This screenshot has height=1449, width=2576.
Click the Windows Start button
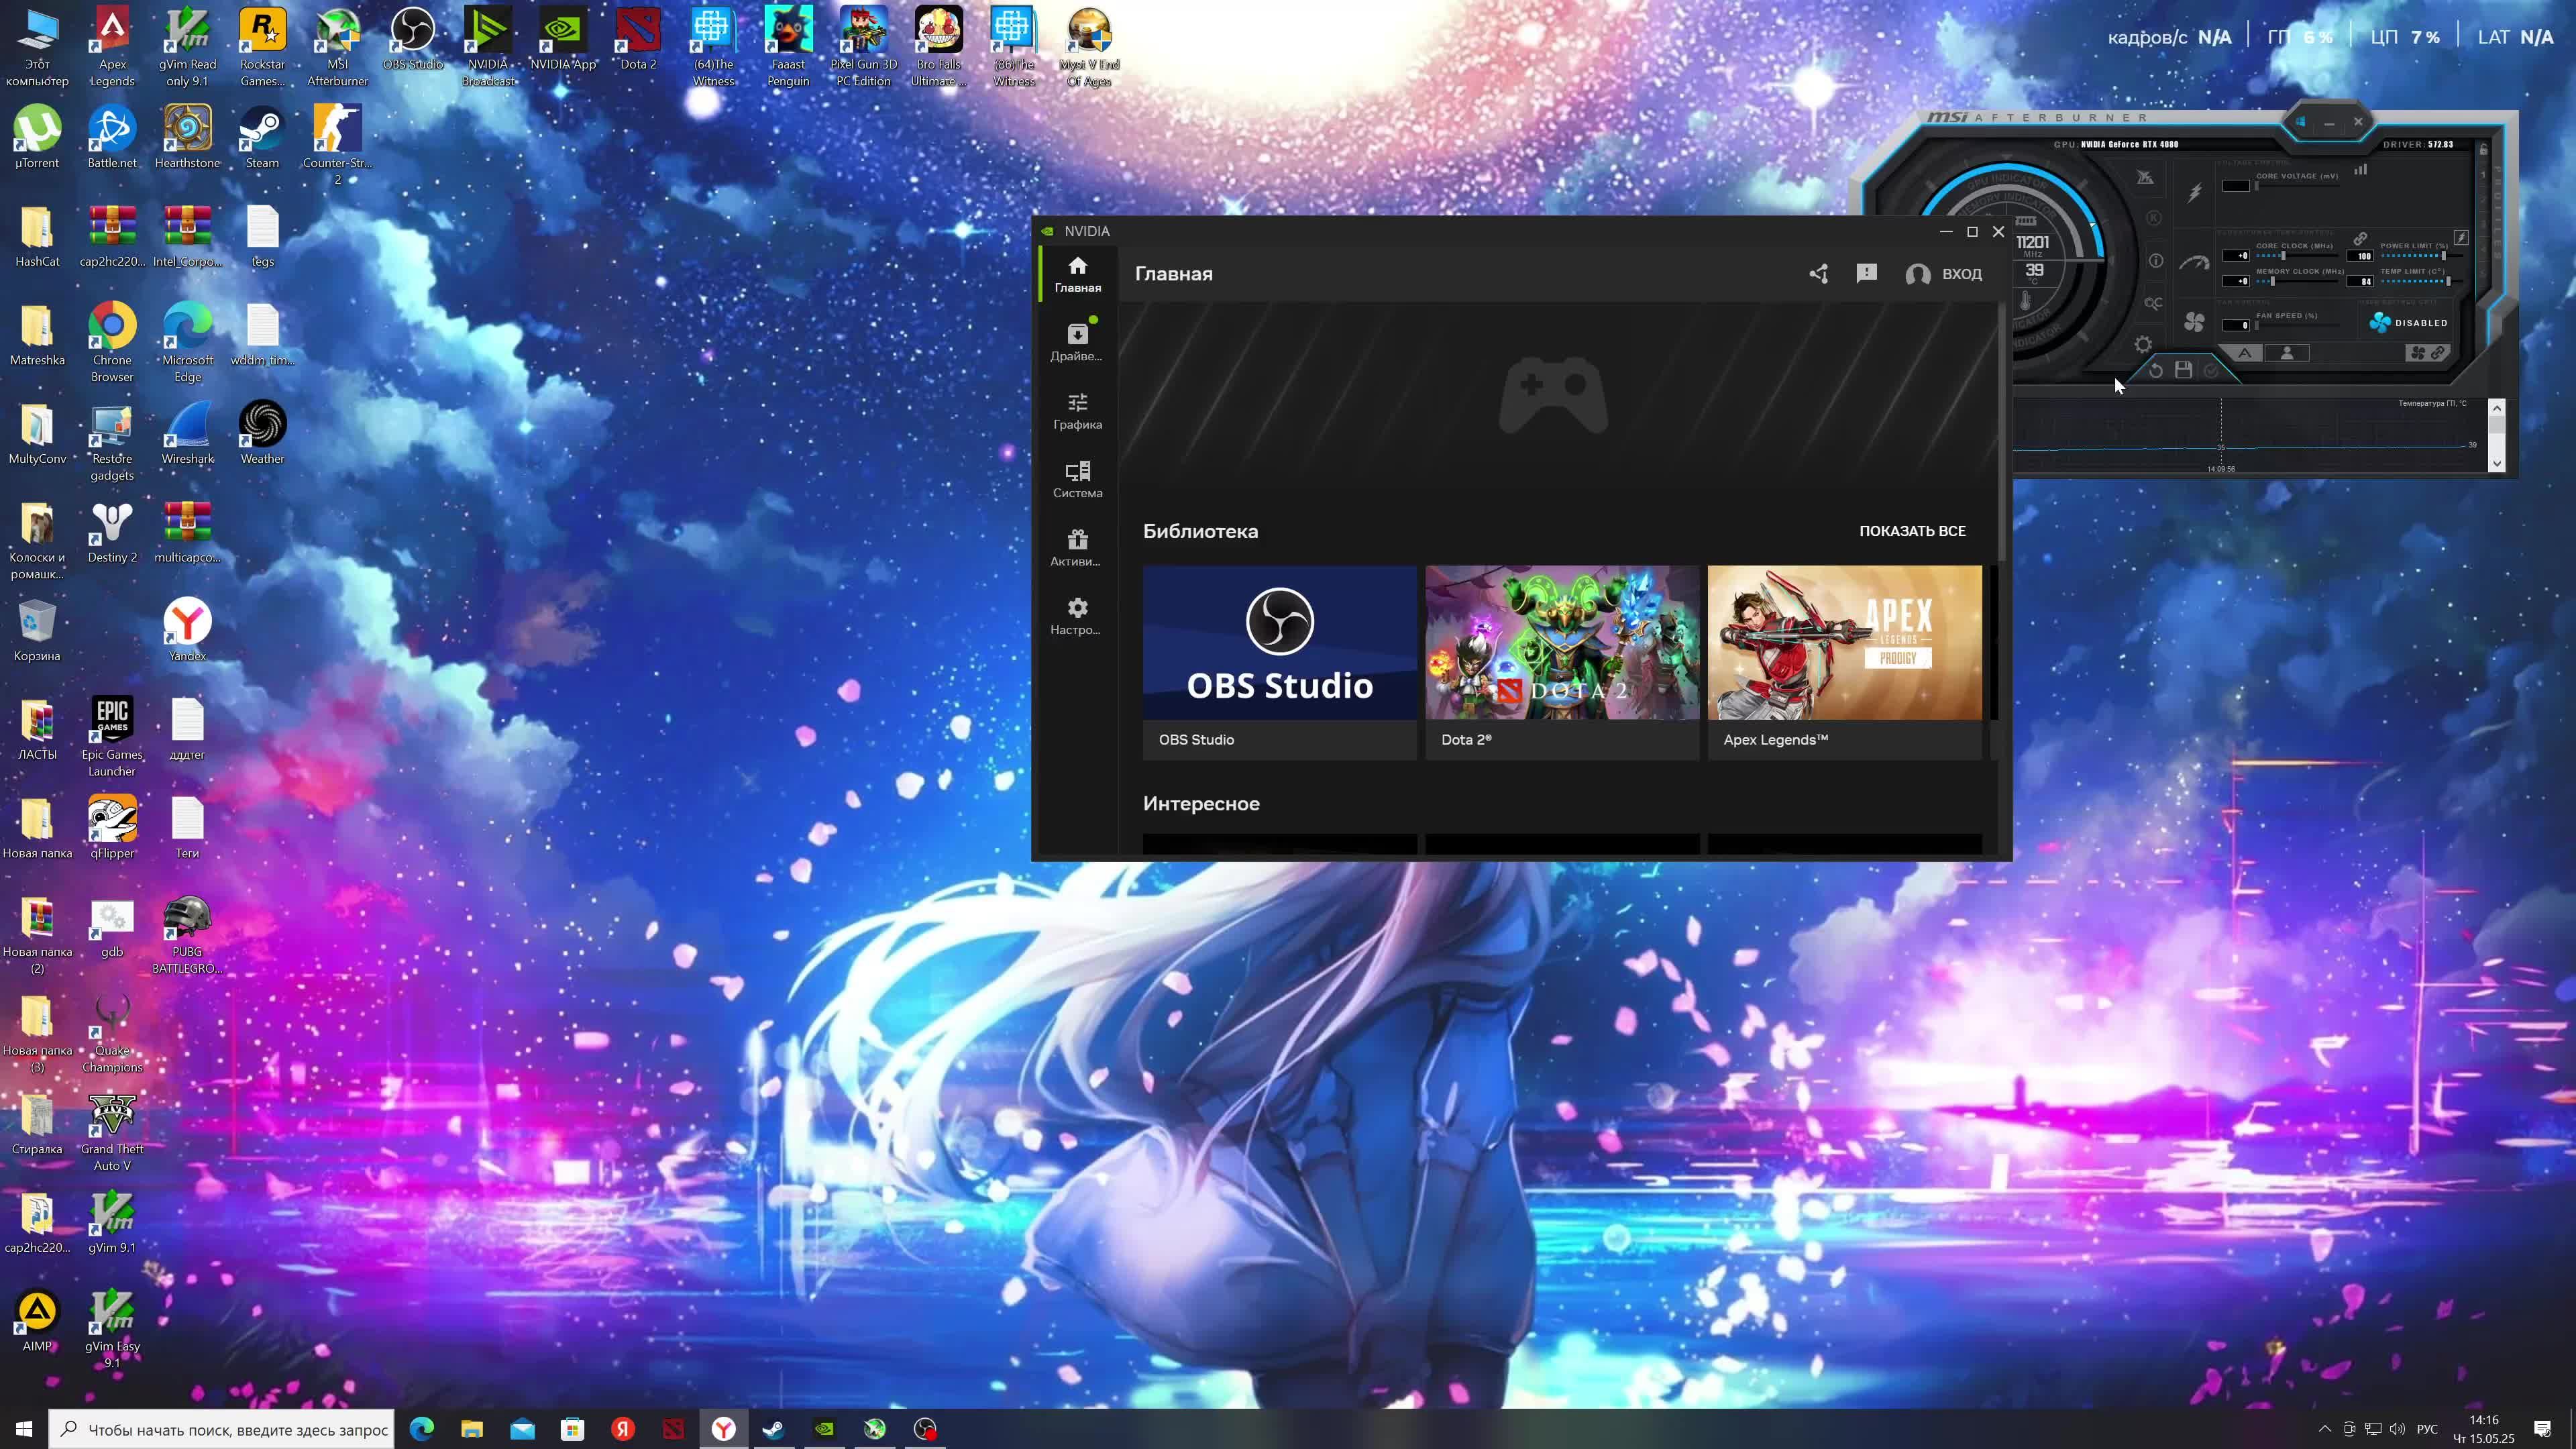[x=24, y=1429]
